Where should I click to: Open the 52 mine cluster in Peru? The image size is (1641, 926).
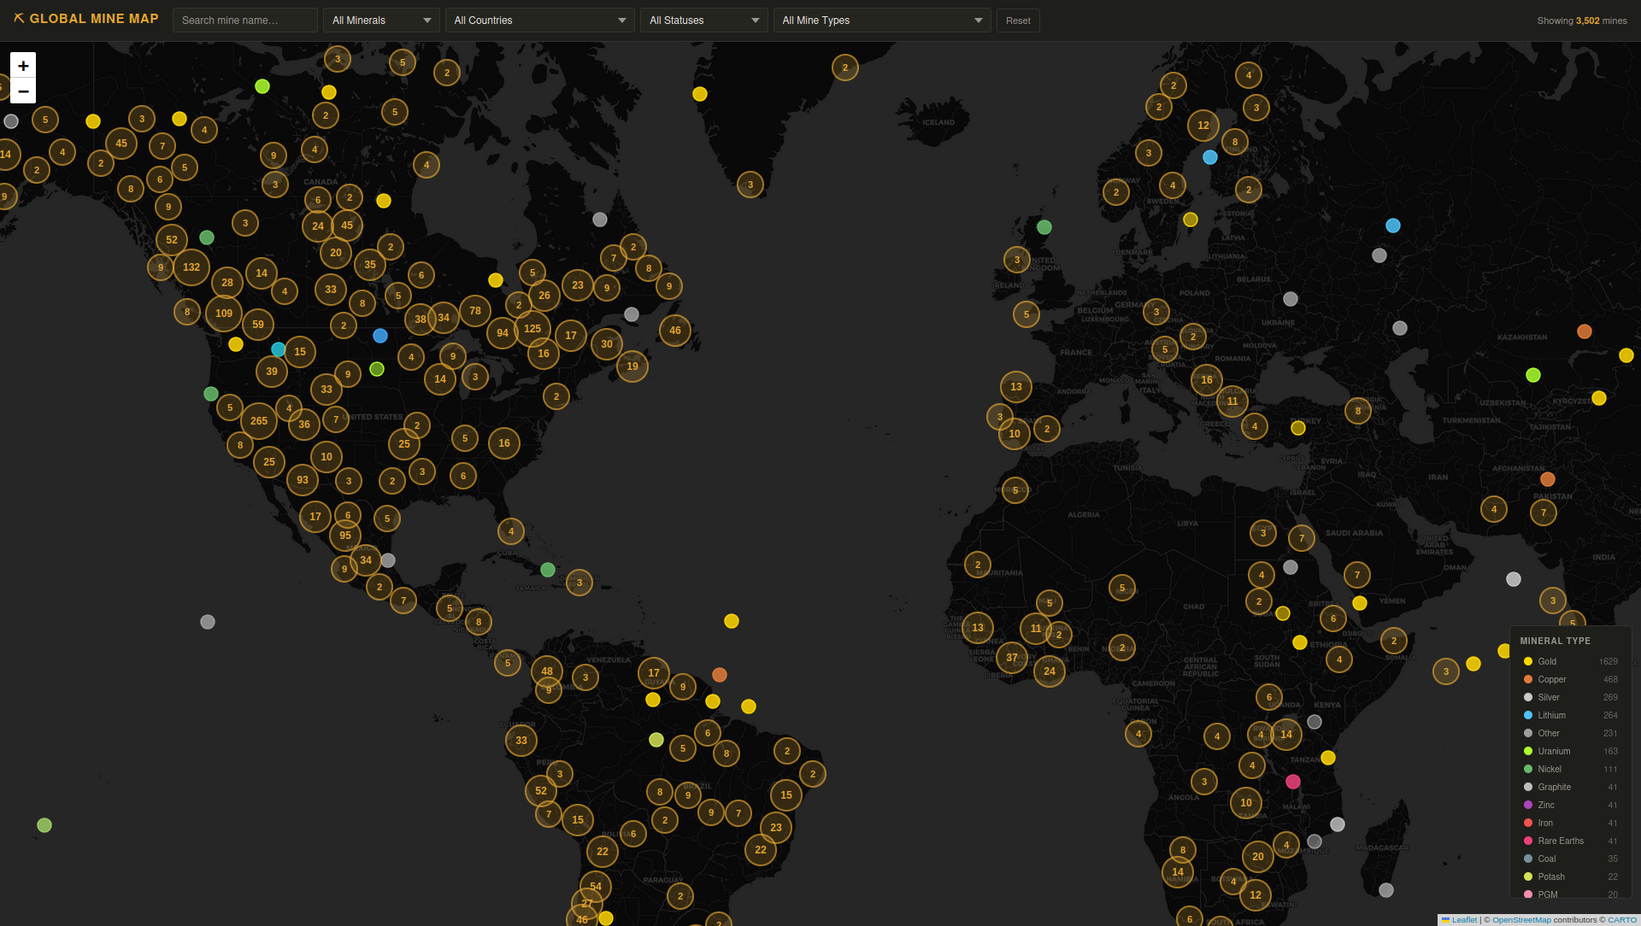541,791
